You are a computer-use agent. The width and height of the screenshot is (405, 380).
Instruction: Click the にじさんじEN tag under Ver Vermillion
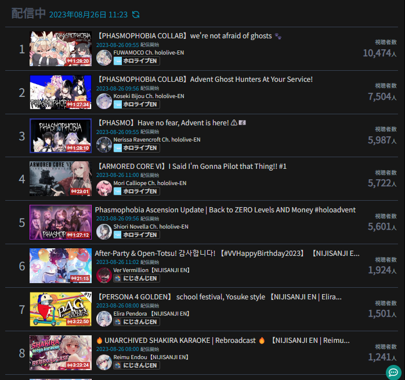(x=136, y=278)
